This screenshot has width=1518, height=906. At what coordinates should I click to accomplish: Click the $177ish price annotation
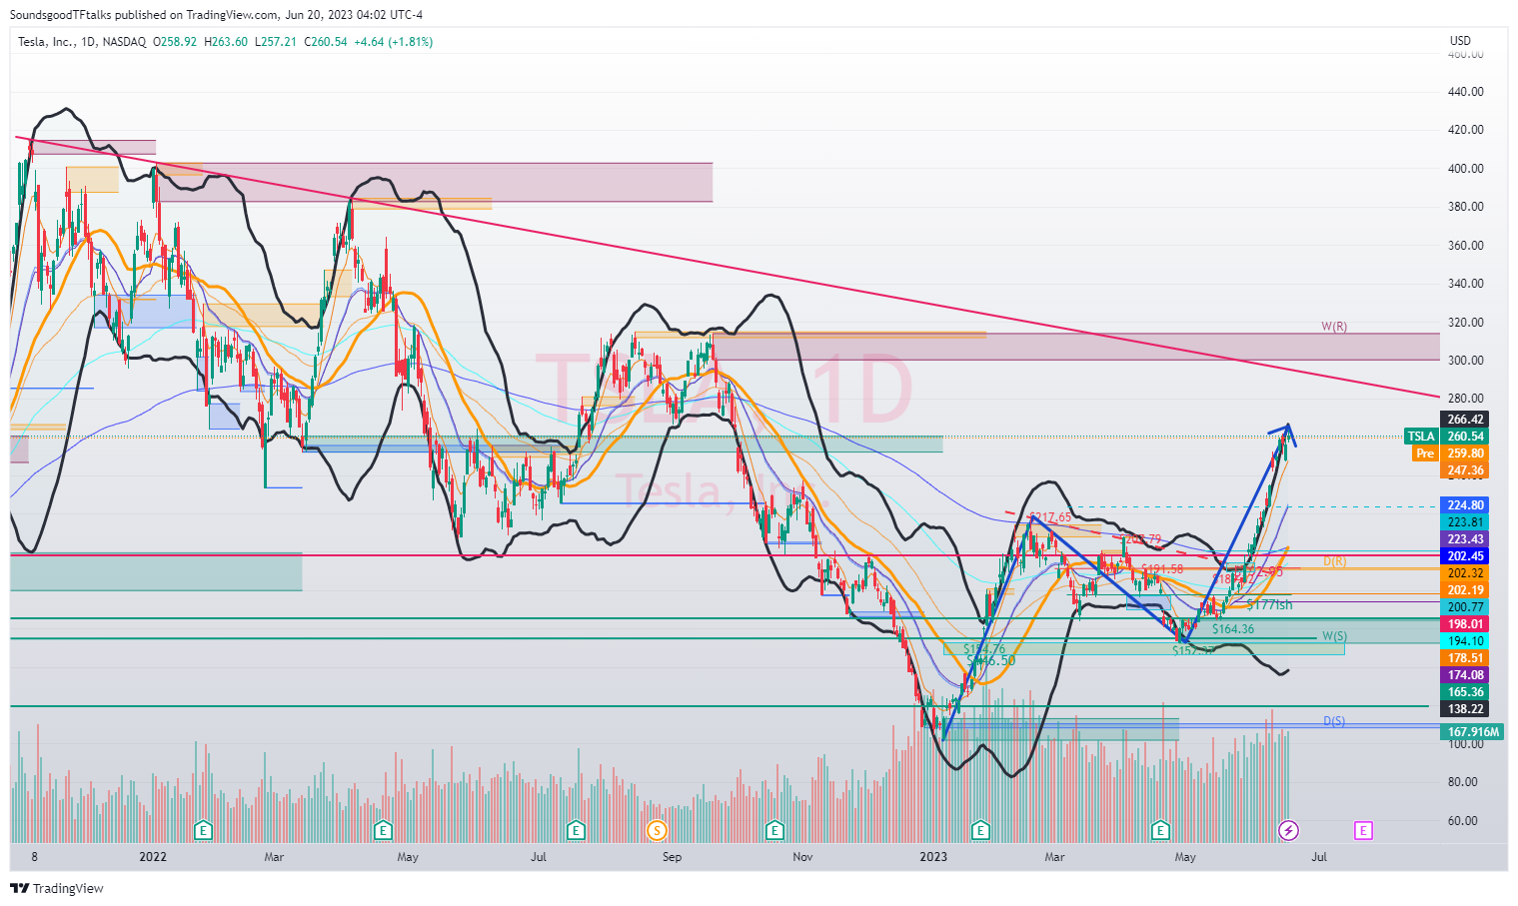[x=1269, y=605]
